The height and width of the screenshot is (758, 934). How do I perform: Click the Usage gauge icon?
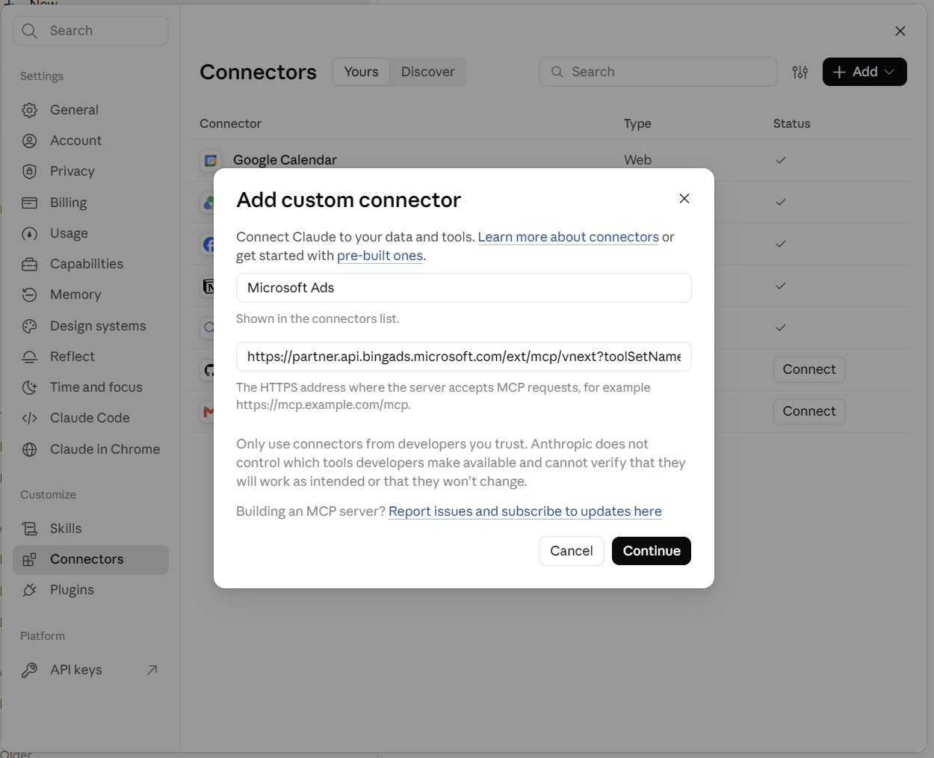pyautogui.click(x=29, y=233)
